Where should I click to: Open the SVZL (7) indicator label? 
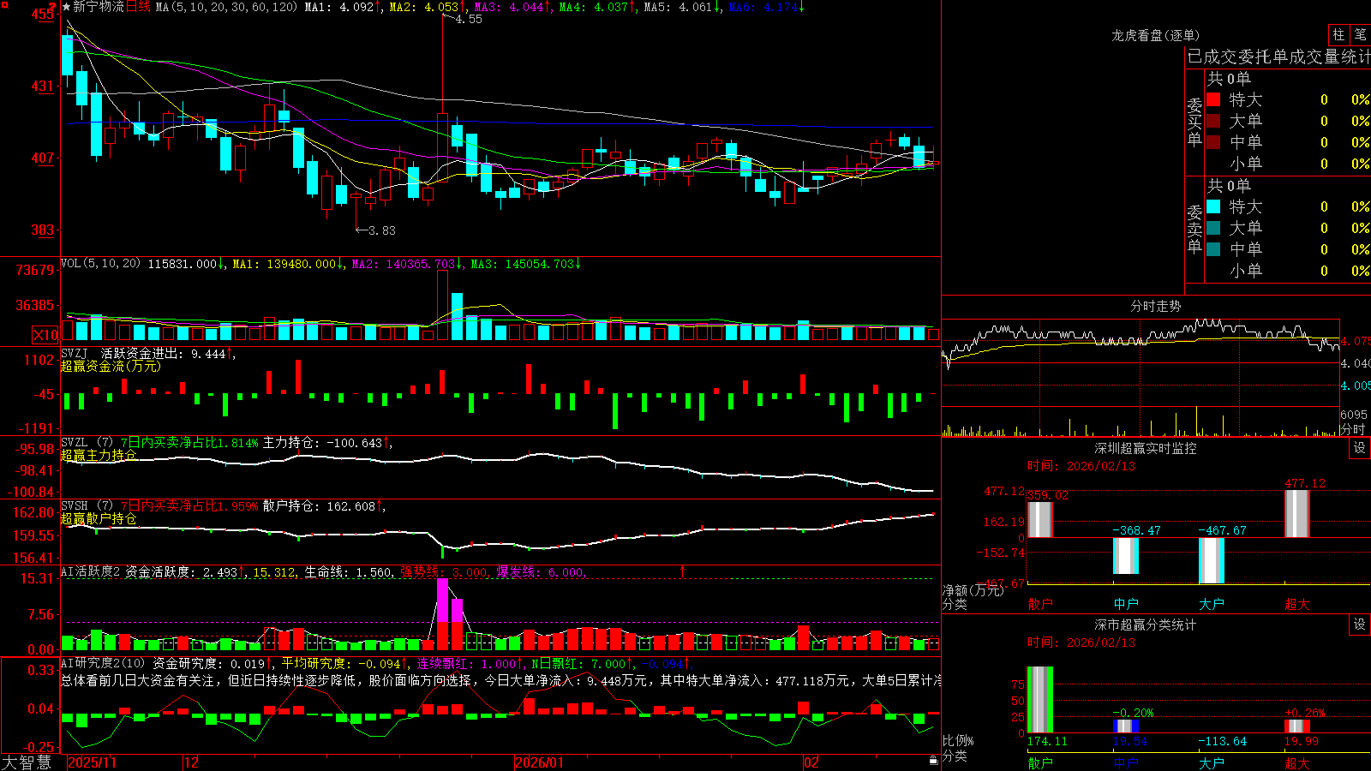87,443
